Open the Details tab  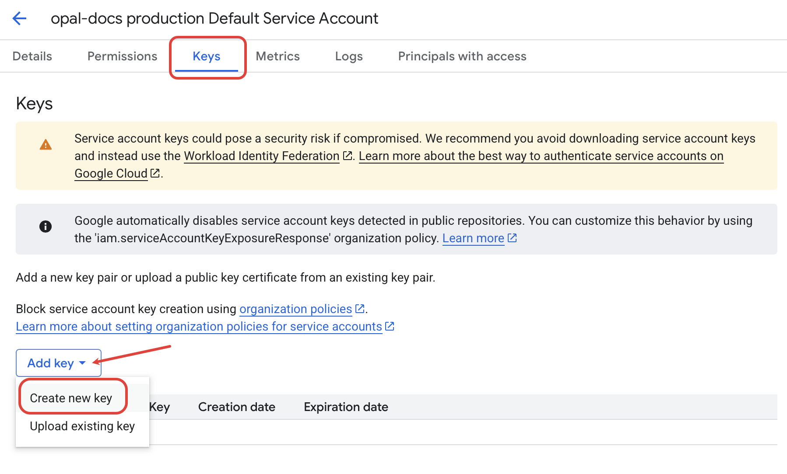click(32, 56)
